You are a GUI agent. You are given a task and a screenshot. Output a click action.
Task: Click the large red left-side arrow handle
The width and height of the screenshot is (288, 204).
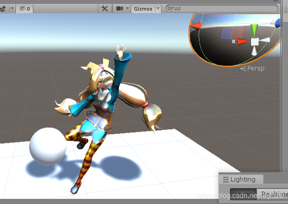196,26
